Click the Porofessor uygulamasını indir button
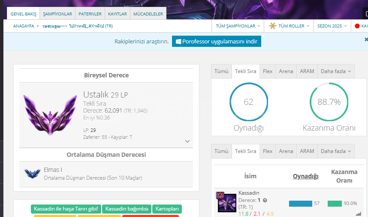Image resolution: width=368 pixels, height=217 pixels. [217, 42]
